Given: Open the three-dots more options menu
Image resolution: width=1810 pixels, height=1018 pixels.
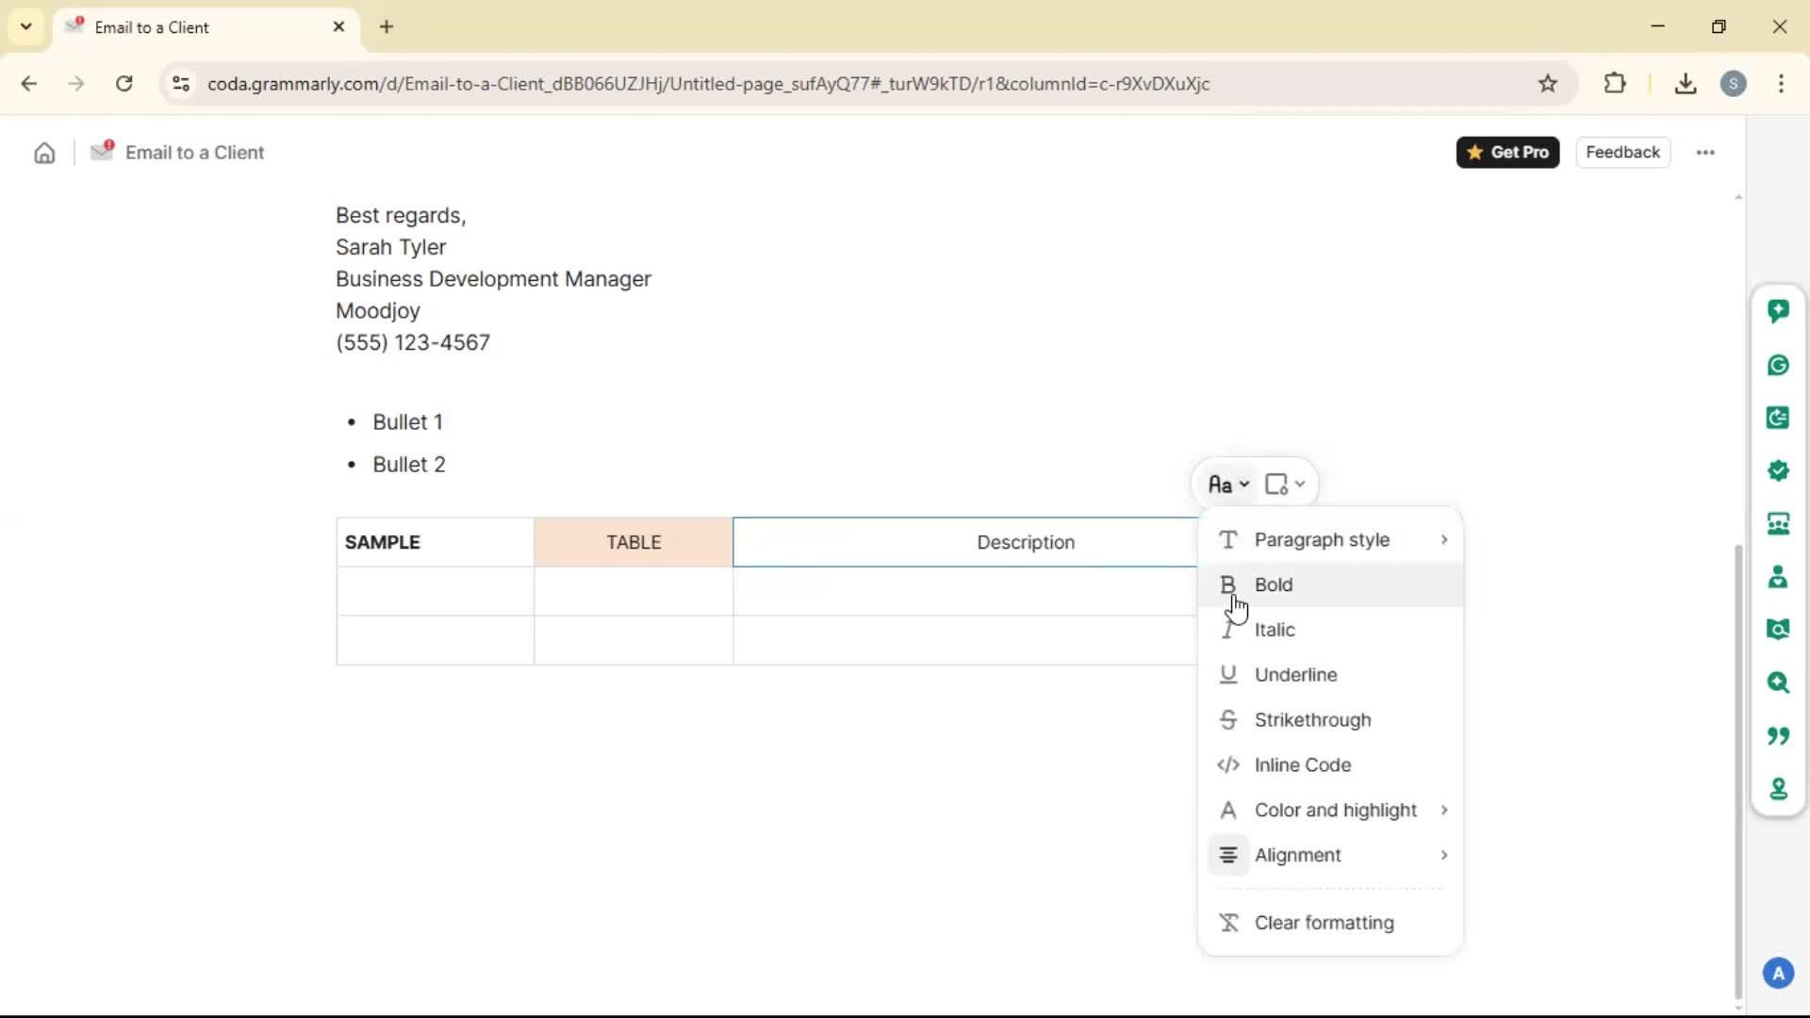Looking at the screenshot, I should pos(1705,153).
